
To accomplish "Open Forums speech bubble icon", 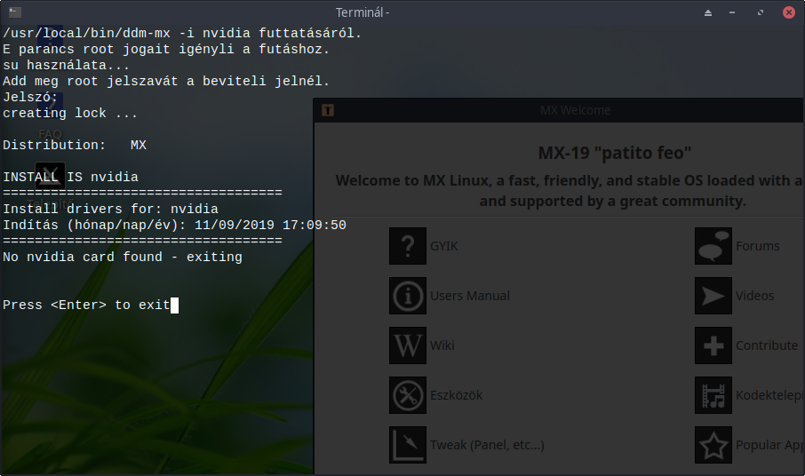I will click(713, 246).
